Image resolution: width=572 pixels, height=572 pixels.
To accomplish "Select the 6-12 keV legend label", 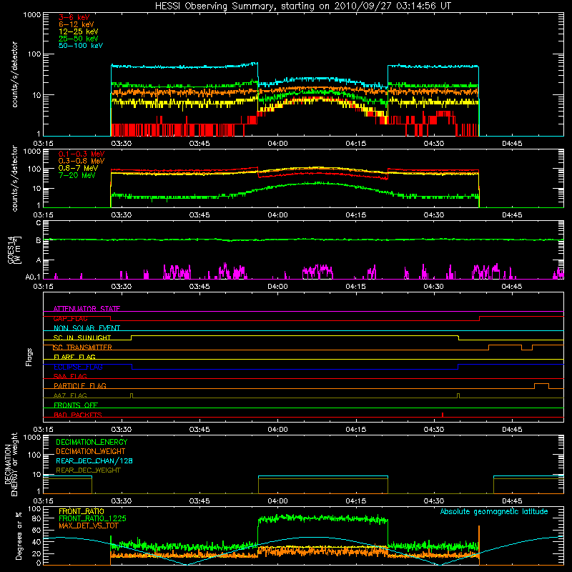I will [77, 24].
